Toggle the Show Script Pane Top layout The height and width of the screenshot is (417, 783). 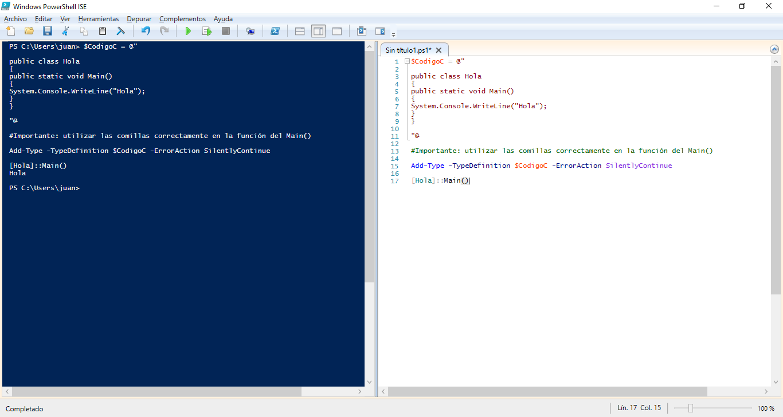point(299,31)
